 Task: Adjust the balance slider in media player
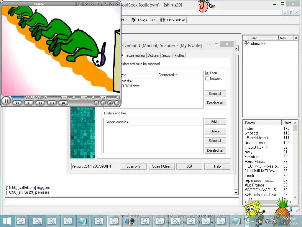(x=93, y=98)
